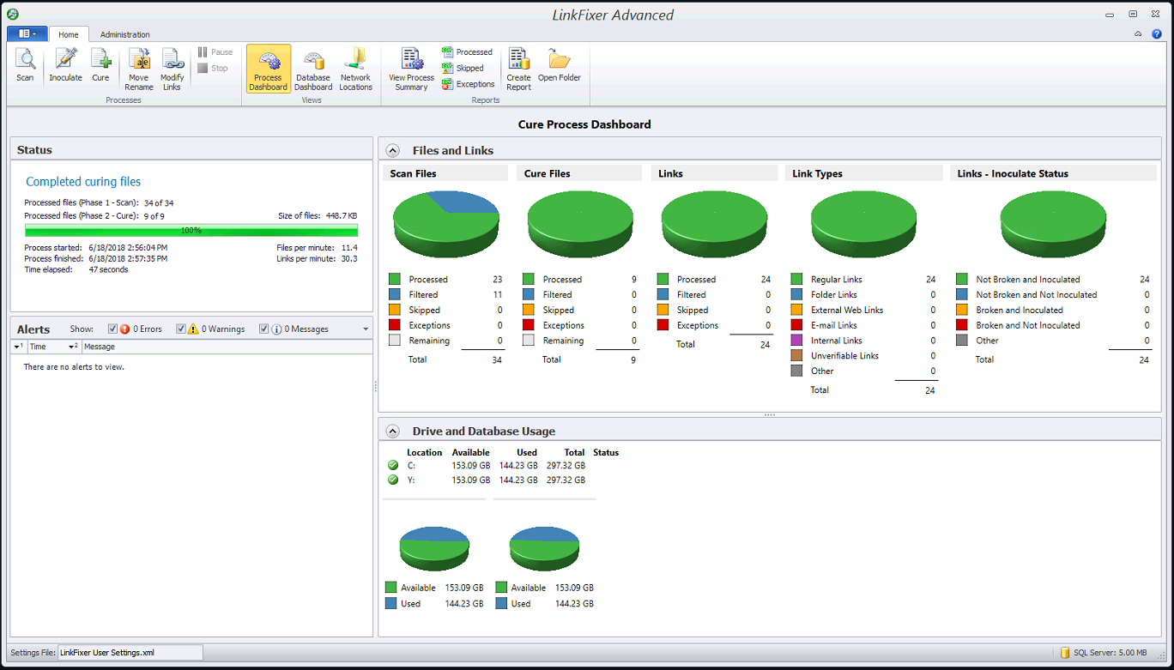
Task: Click the "Completed curing files" status text
Action: pyautogui.click(x=83, y=182)
